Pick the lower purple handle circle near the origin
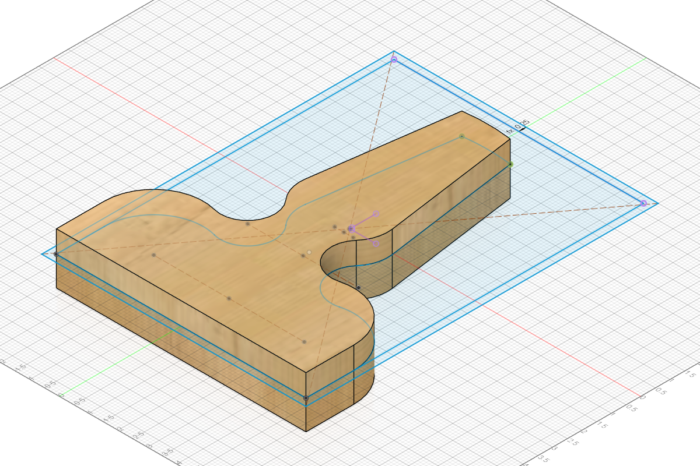Image resolution: width=700 pixels, height=466 pixels. [376, 243]
